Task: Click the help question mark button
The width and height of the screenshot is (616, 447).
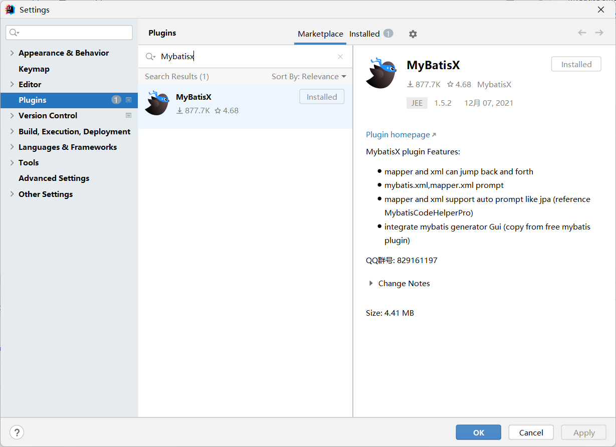Action: pyautogui.click(x=17, y=432)
